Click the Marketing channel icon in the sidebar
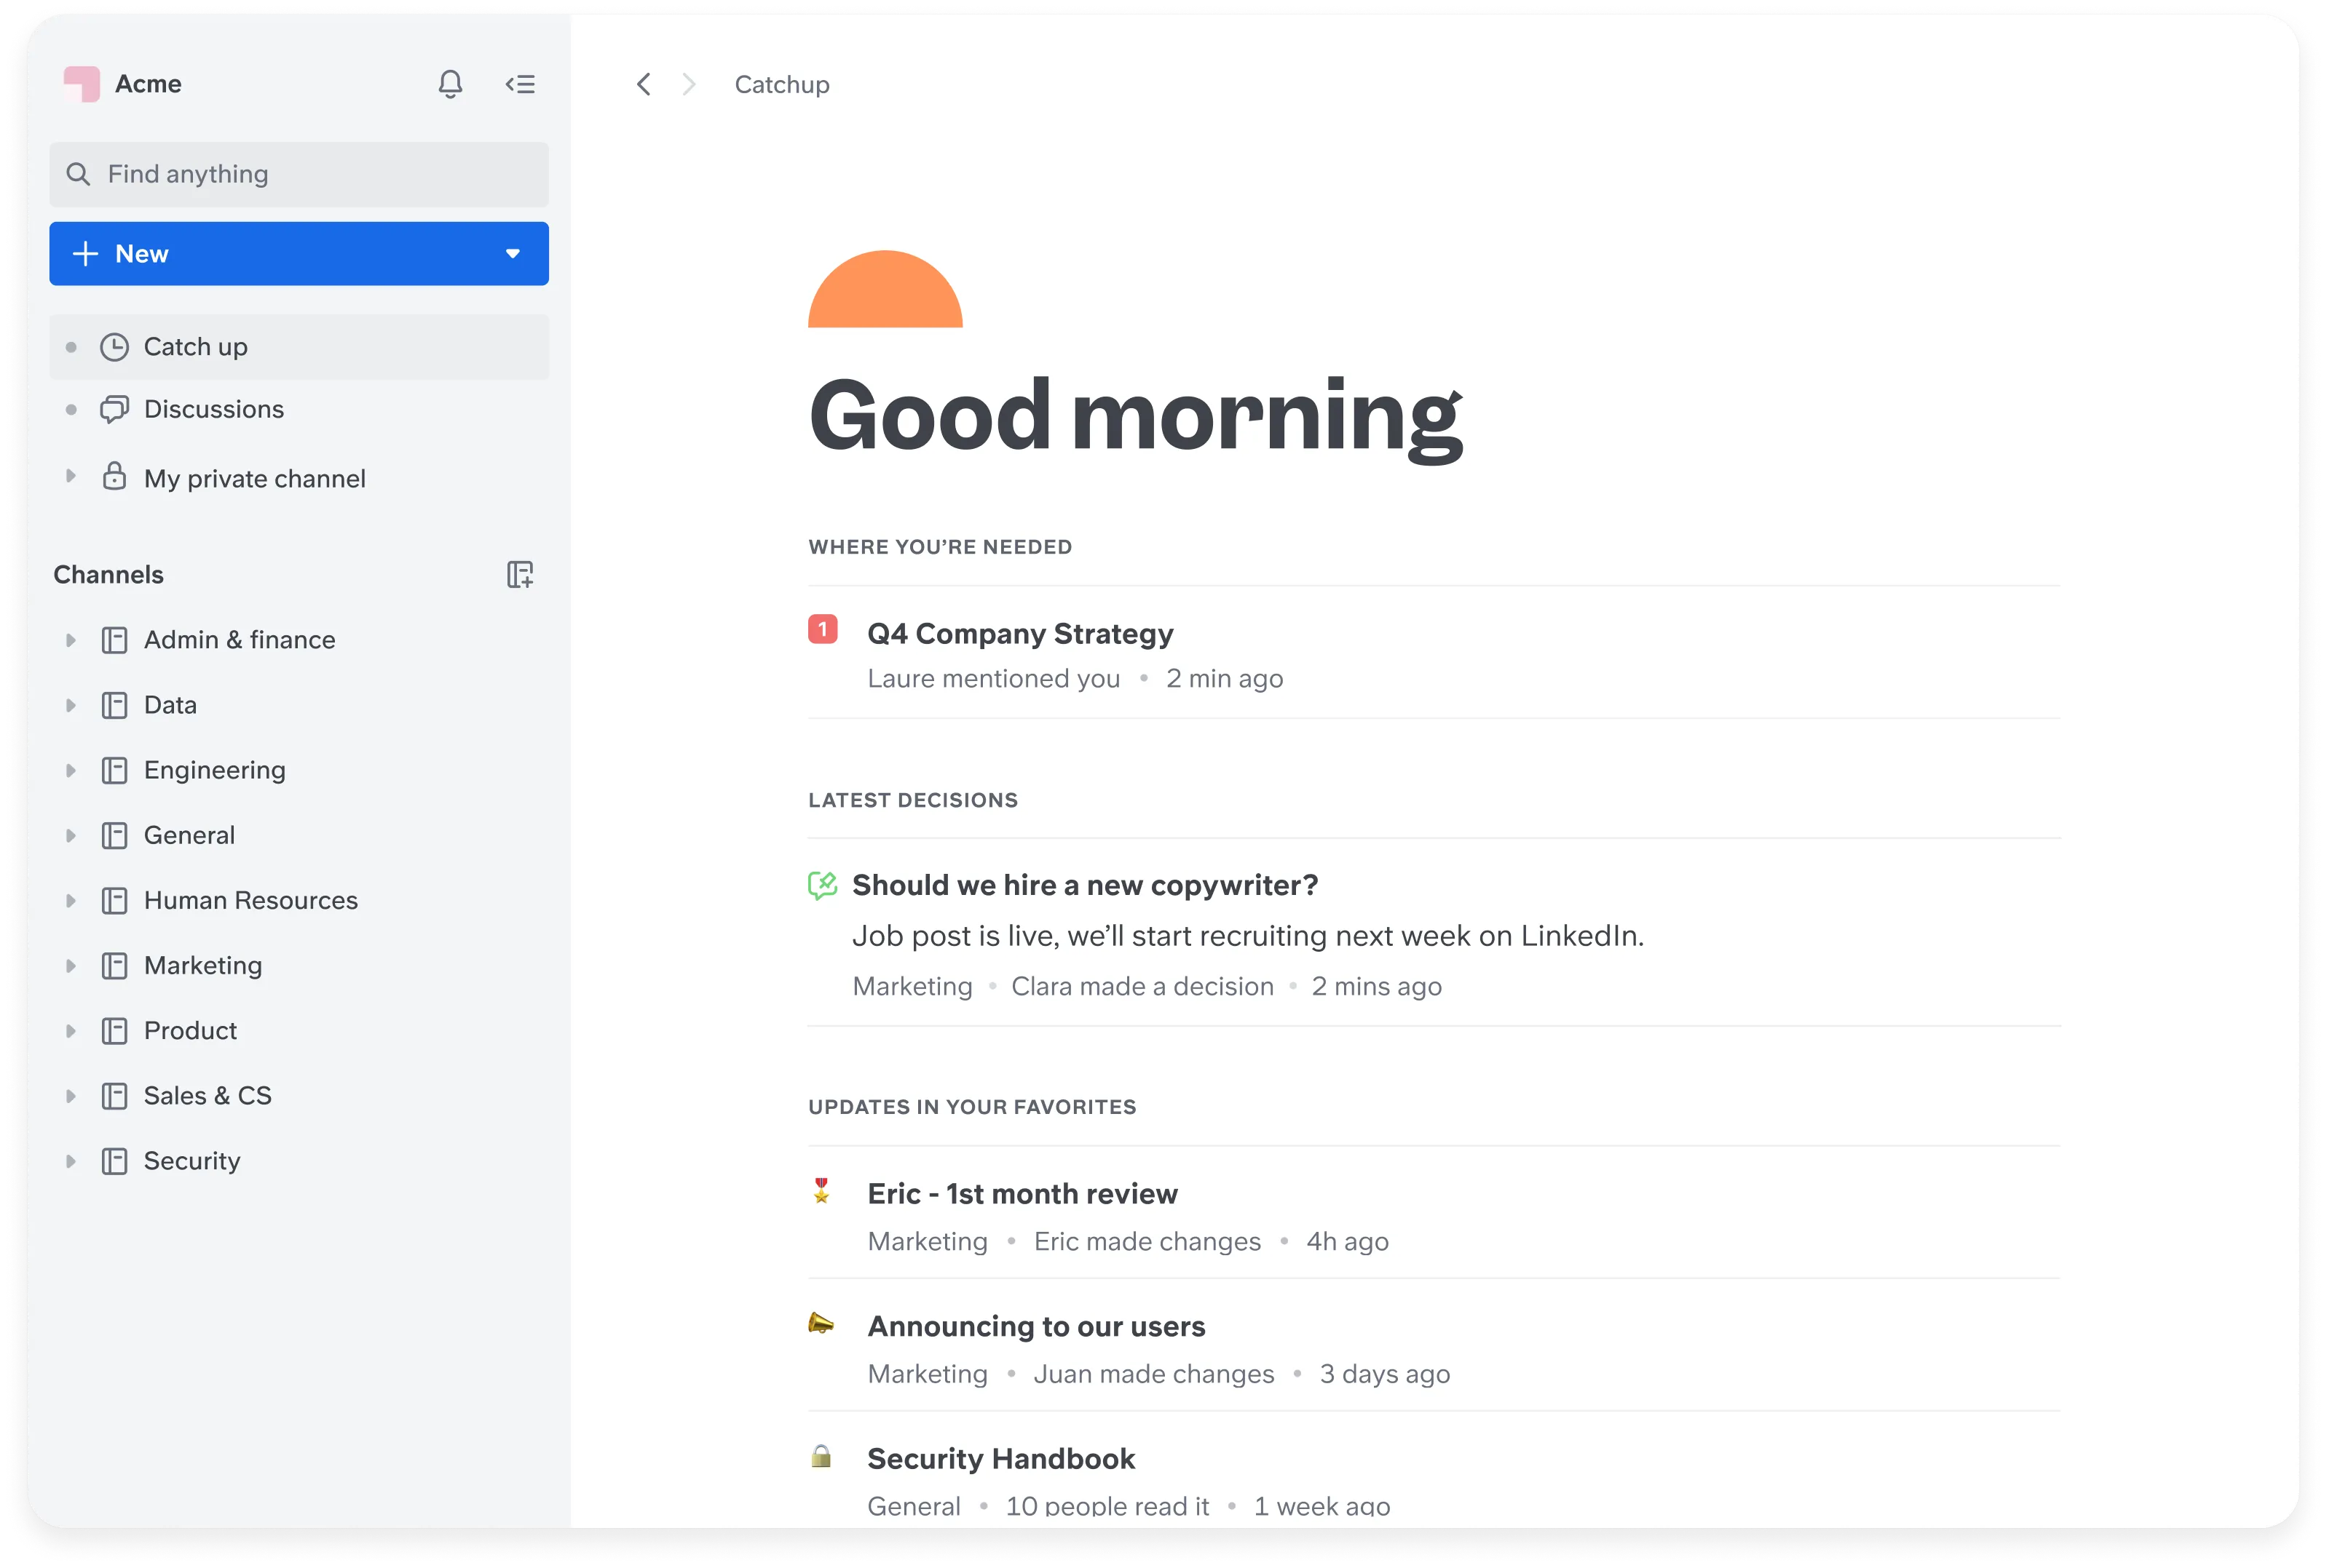The width and height of the screenshot is (2327, 1568). point(115,966)
